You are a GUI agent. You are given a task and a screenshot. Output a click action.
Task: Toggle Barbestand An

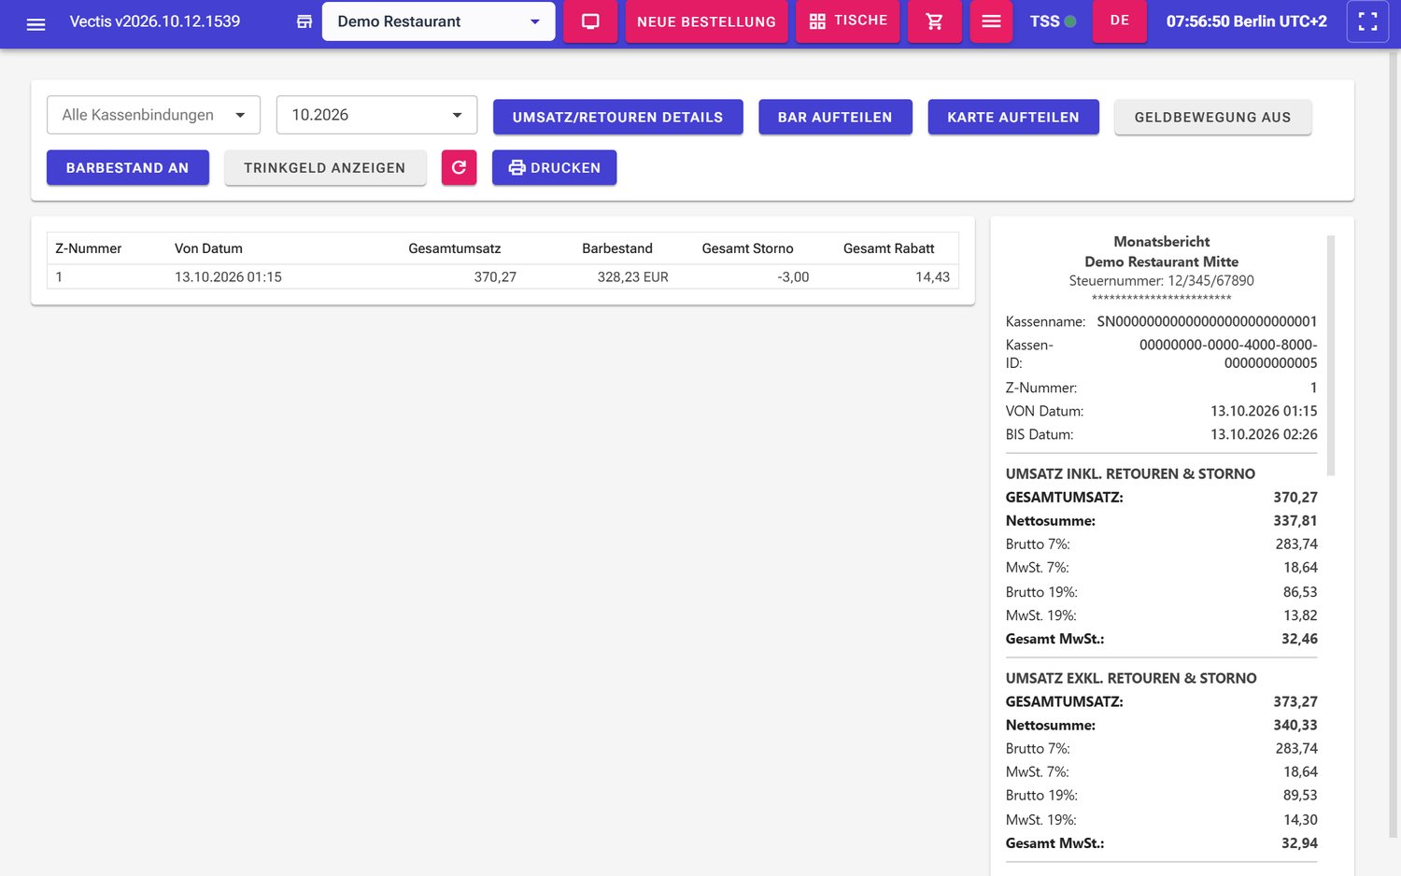pyautogui.click(x=127, y=168)
